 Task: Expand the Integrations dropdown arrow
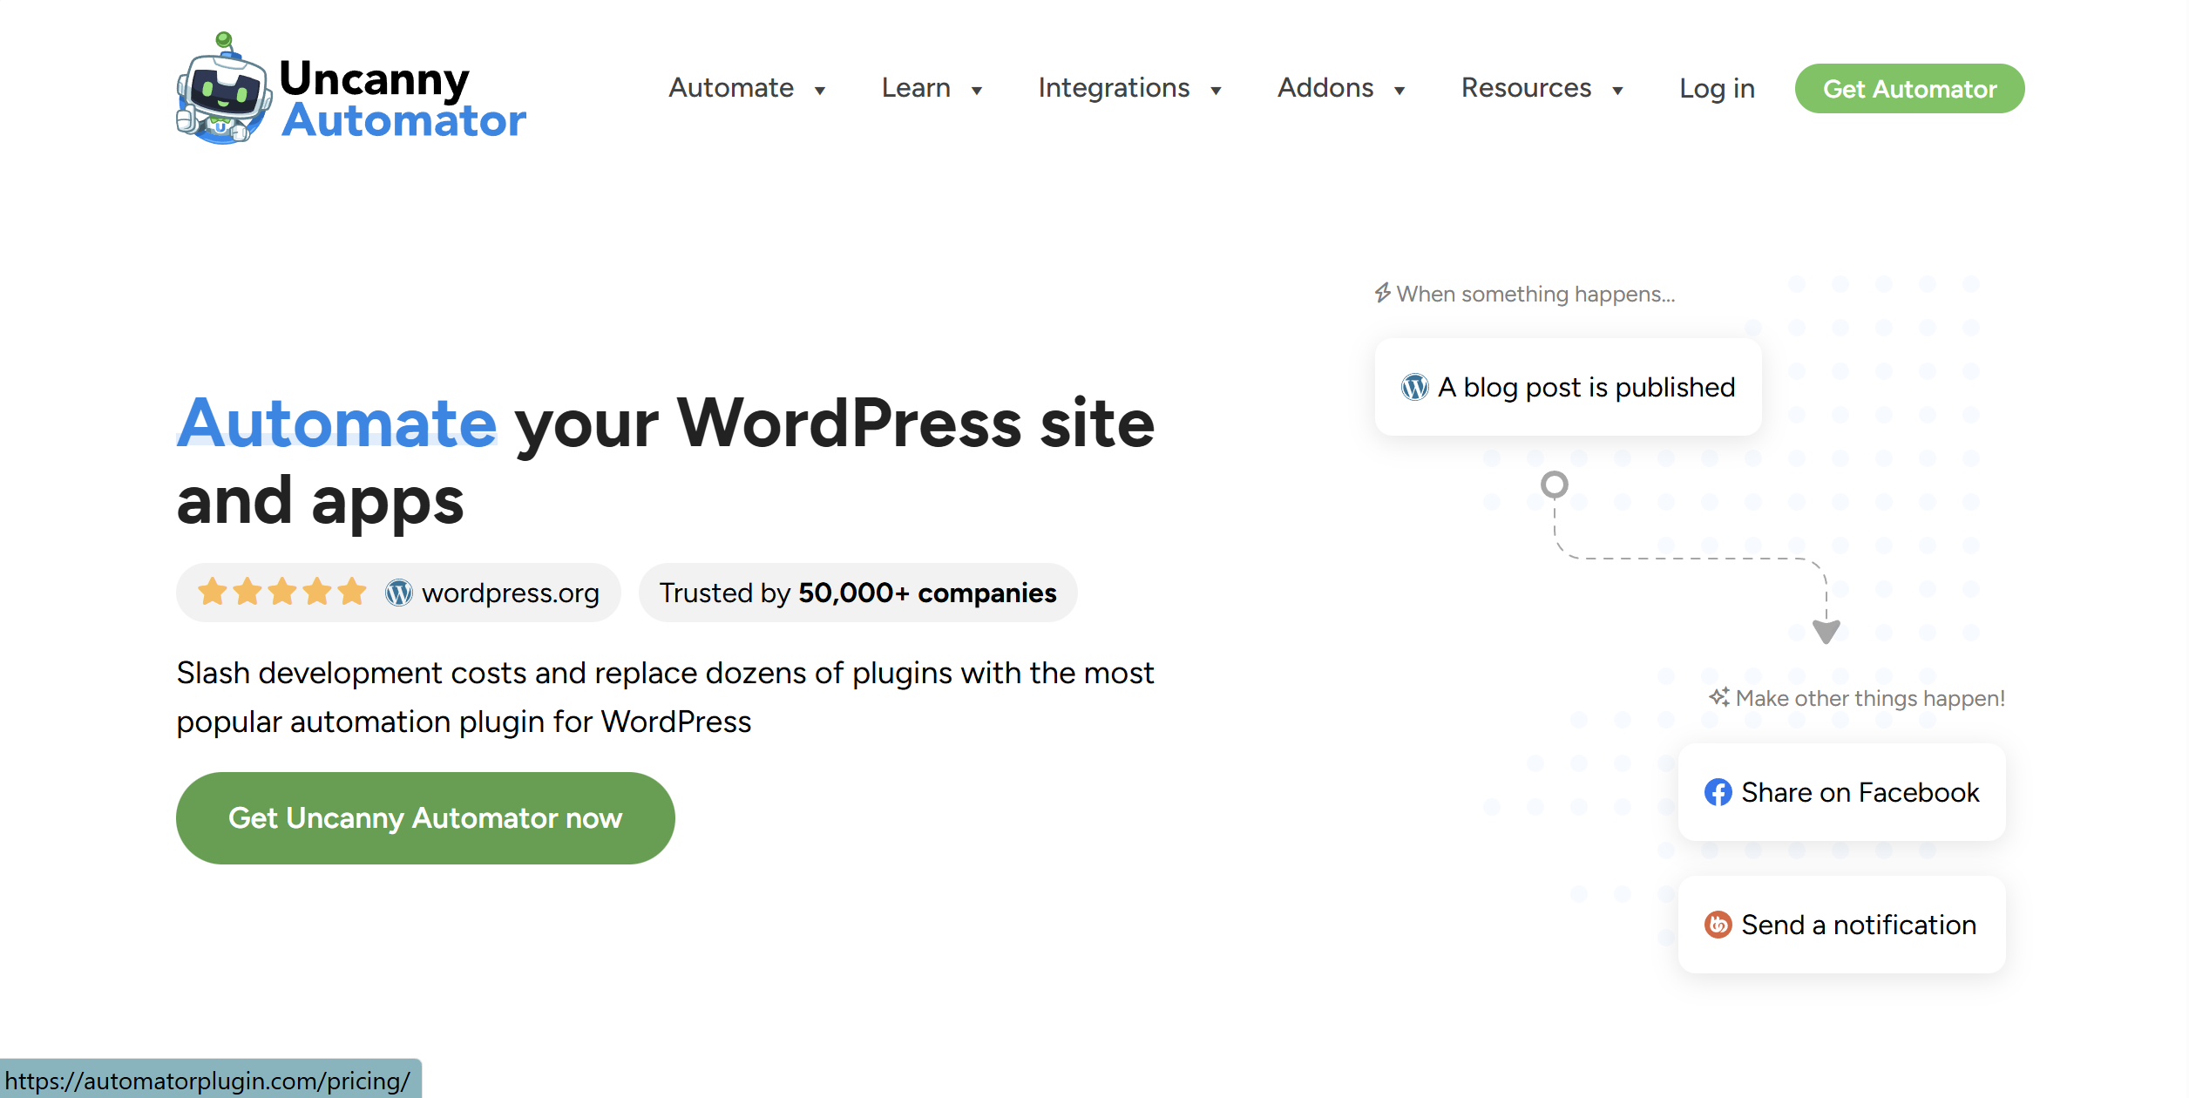[x=1216, y=91]
